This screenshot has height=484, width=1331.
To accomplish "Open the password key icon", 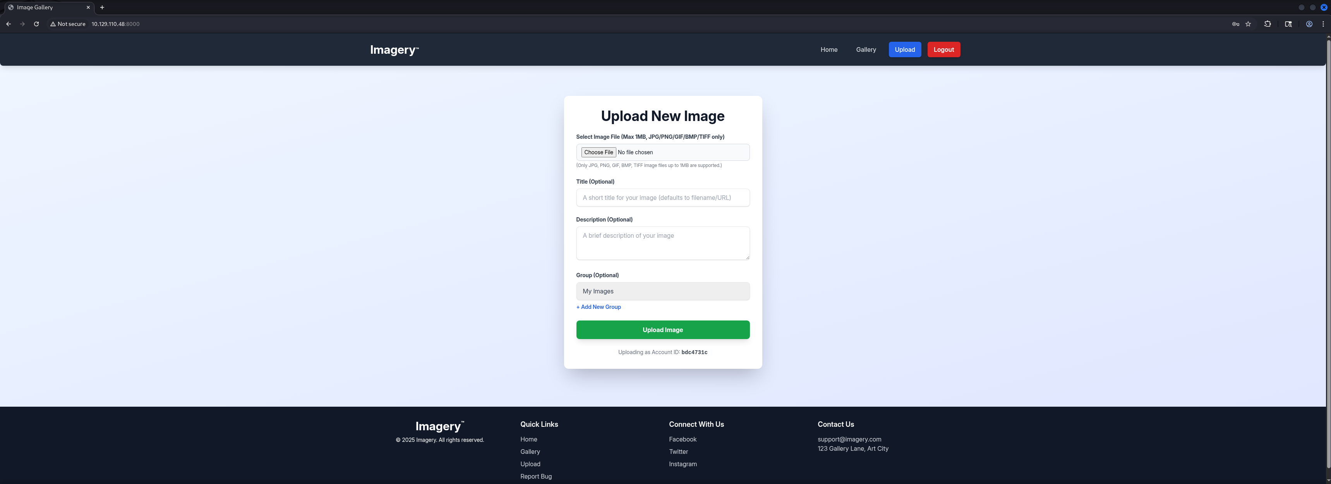I will click(1235, 24).
